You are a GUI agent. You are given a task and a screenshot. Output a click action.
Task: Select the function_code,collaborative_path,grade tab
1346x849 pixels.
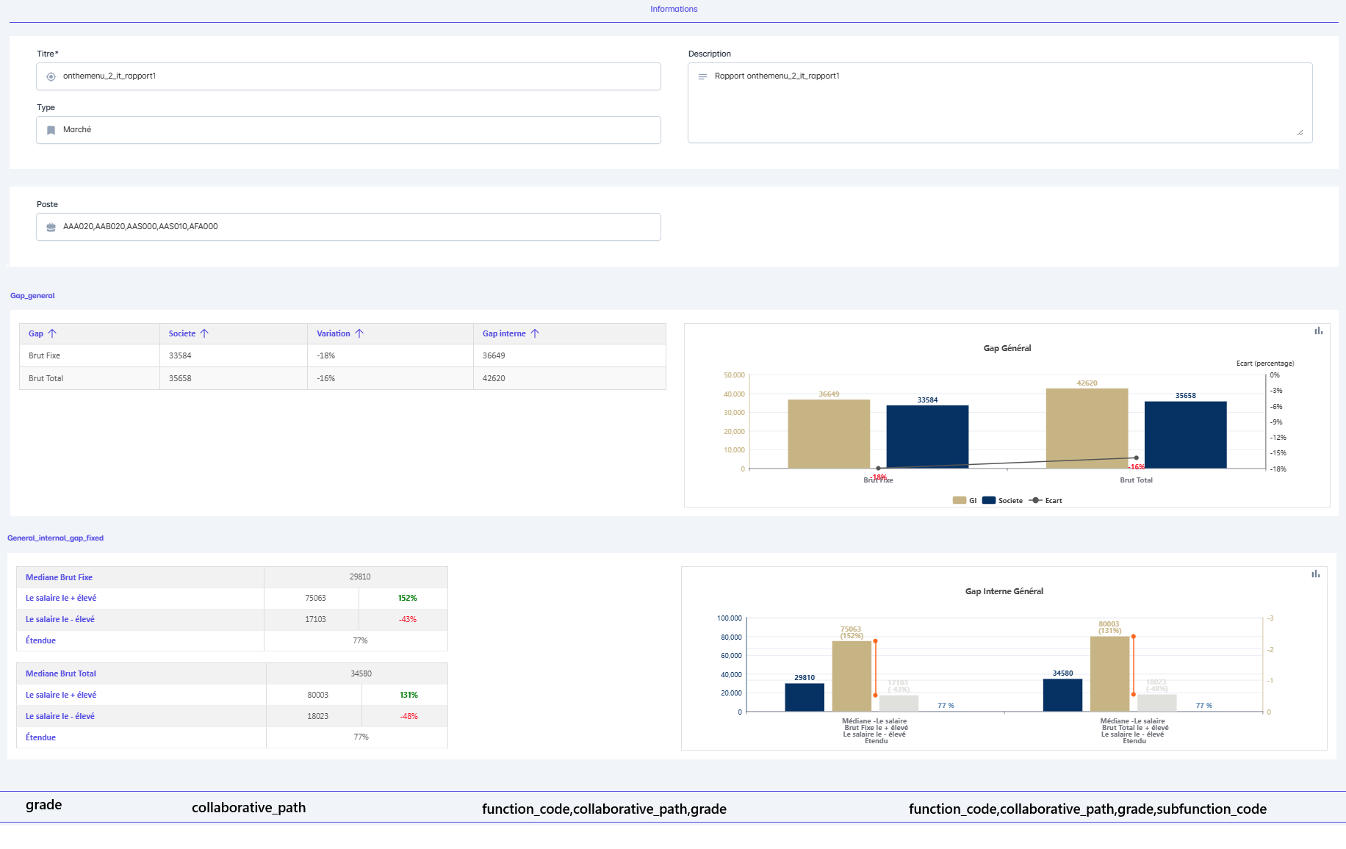click(603, 809)
